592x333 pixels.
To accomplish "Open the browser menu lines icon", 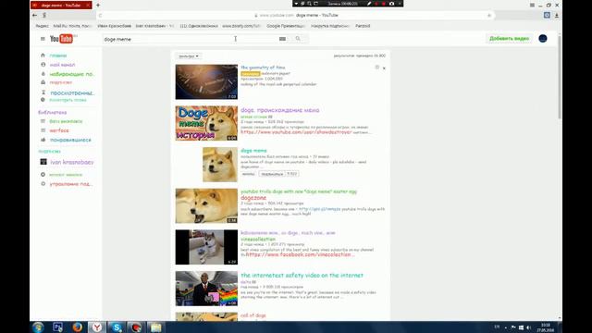I will coord(532,6).
